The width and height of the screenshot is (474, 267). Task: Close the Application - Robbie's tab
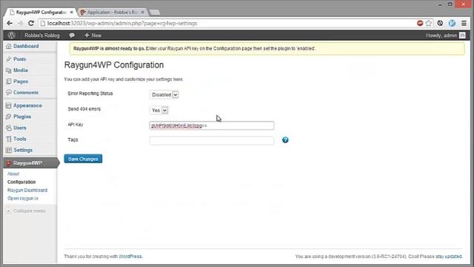(x=143, y=13)
